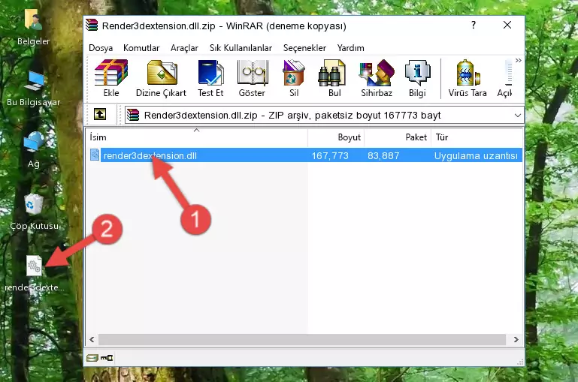
Task: Sort by the İsim column header
Action: pyautogui.click(x=197, y=137)
